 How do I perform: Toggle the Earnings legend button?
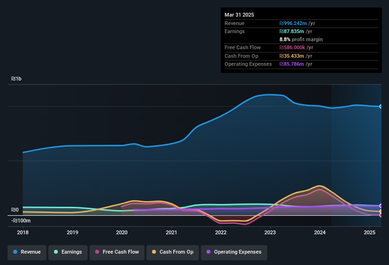(x=68, y=252)
